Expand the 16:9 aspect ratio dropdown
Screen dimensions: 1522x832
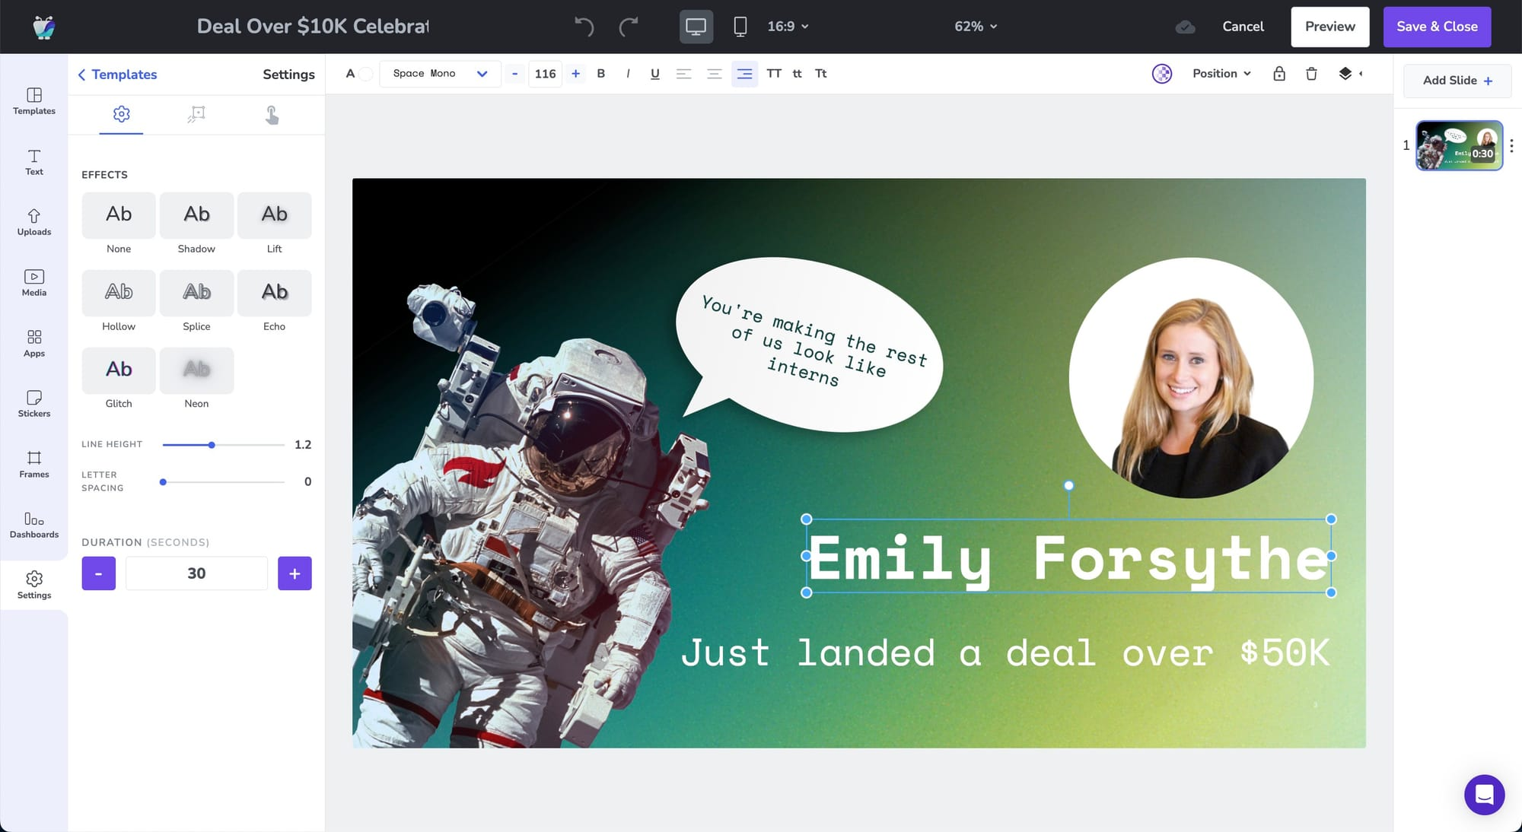[x=788, y=27]
